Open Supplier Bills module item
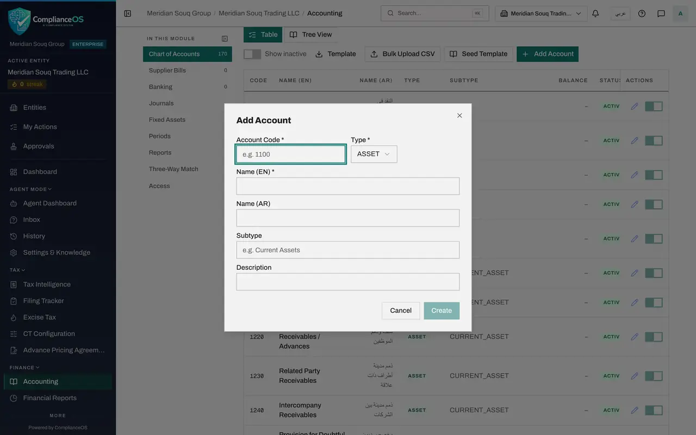 [x=188, y=70]
